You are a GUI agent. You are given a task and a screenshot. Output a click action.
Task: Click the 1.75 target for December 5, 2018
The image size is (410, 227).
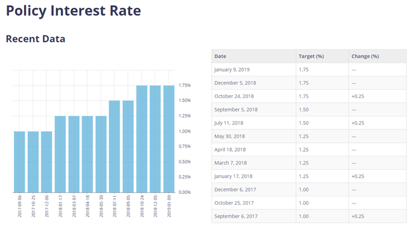[304, 83]
